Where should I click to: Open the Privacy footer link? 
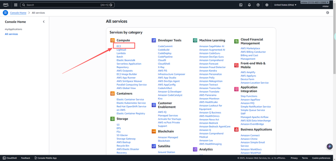tap(294, 158)
